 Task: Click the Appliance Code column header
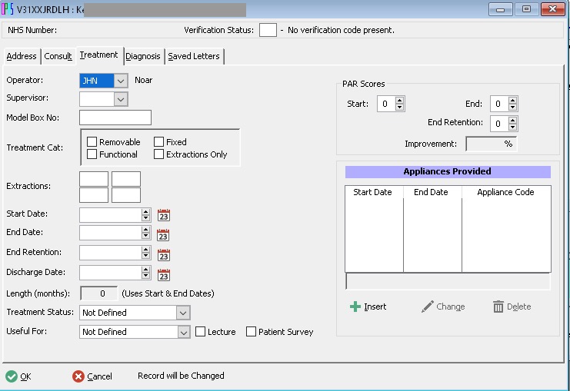pos(505,192)
